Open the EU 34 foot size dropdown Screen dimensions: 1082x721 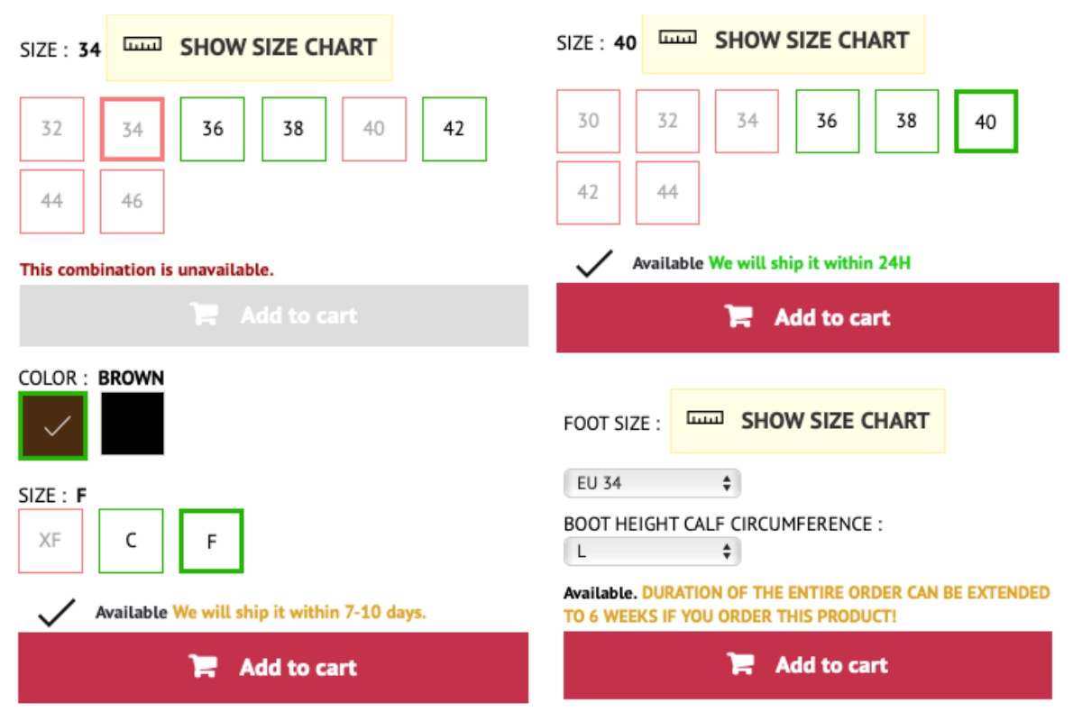point(652,483)
